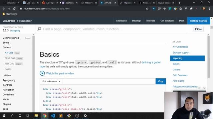213x119 pixels.
Task: Reload the page
Action: click(14, 9)
